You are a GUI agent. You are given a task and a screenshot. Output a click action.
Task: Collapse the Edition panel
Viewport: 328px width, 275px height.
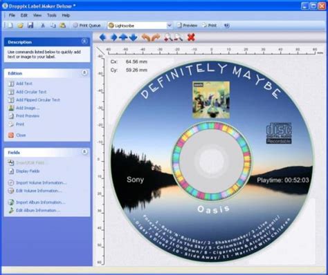tap(84, 73)
